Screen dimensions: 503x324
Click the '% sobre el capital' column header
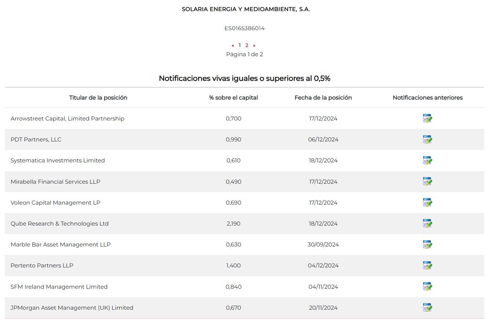coord(233,98)
